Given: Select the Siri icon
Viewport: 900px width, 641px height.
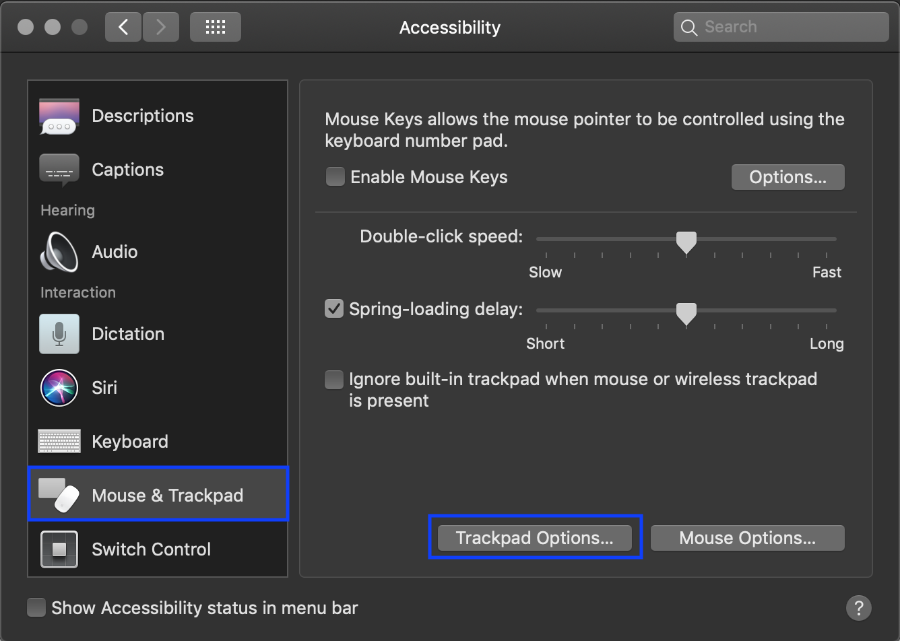Looking at the screenshot, I should point(59,388).
